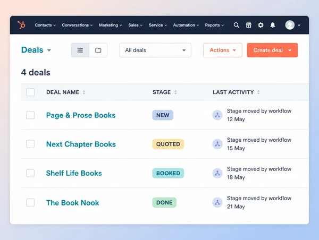The height and width of the screenshot is (240, 319).
Task: Check The Book Nook row checkbox
Action: [30, 202]
